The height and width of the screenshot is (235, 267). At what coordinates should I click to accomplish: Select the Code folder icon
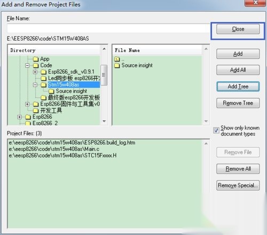pyautogui.click(x=36, y=65)
